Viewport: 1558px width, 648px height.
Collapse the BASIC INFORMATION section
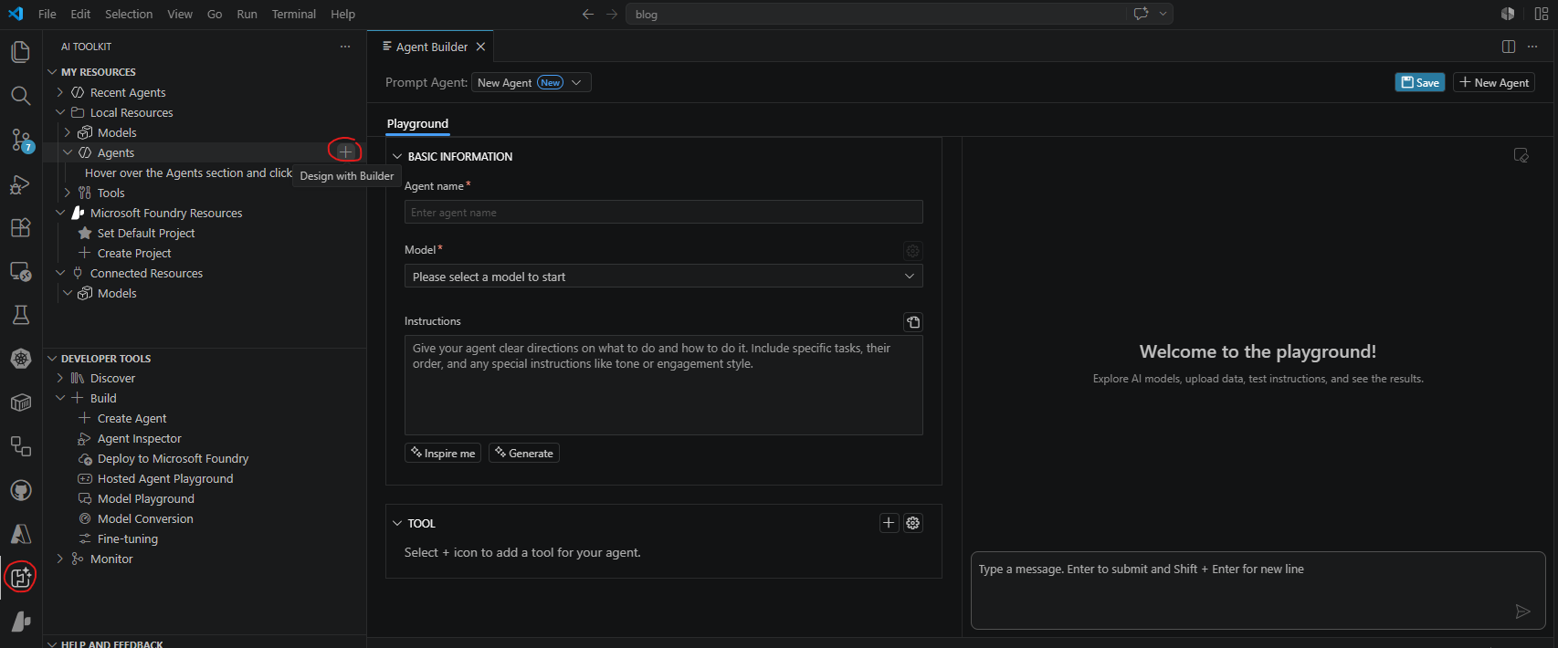tap(397, 157)
